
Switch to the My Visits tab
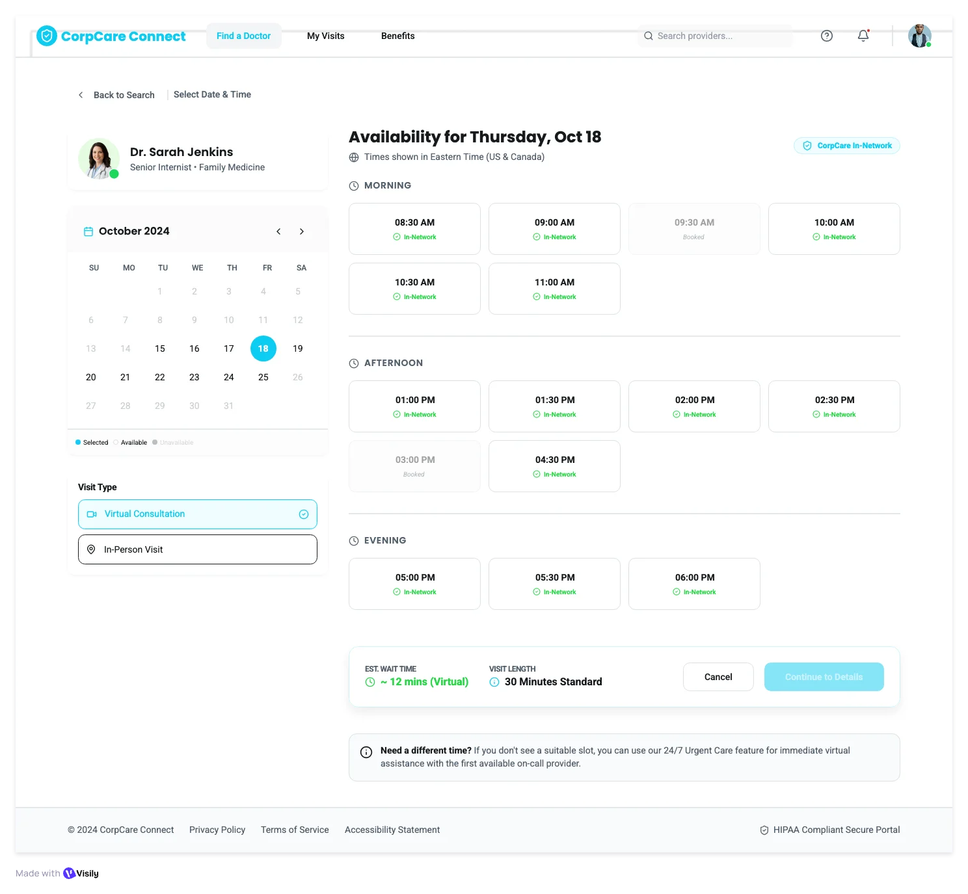325,36
